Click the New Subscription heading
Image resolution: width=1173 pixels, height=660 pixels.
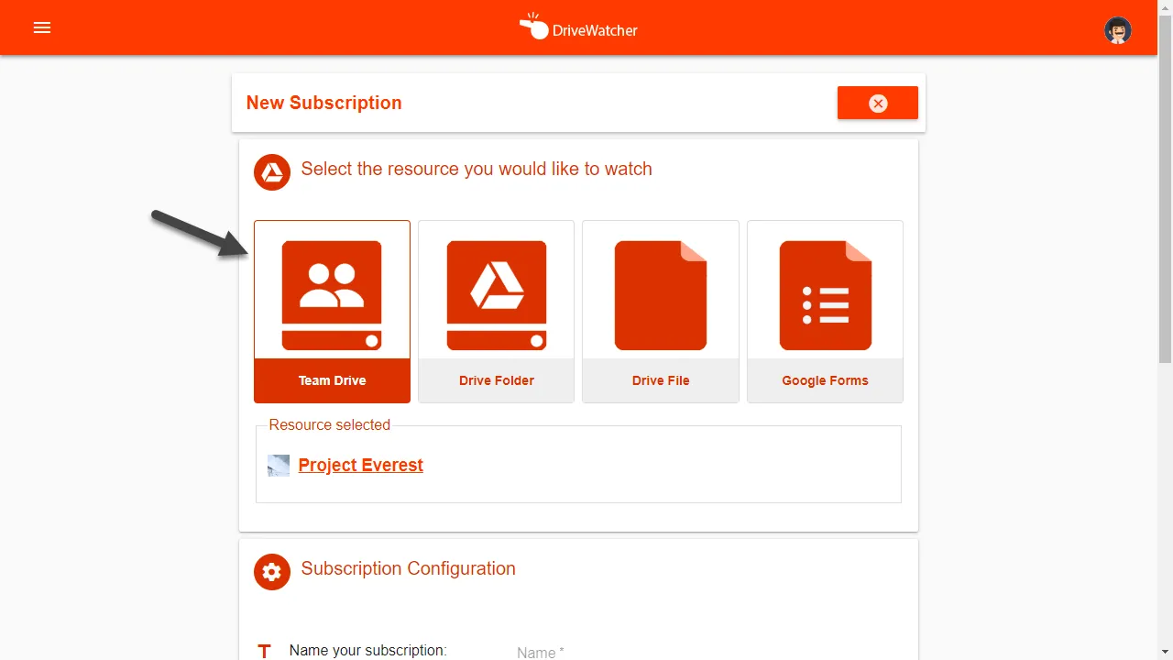[x=323, y=103]
